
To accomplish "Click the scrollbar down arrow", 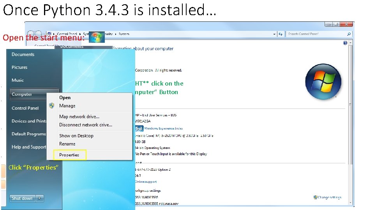I will [x=350, y=203].
